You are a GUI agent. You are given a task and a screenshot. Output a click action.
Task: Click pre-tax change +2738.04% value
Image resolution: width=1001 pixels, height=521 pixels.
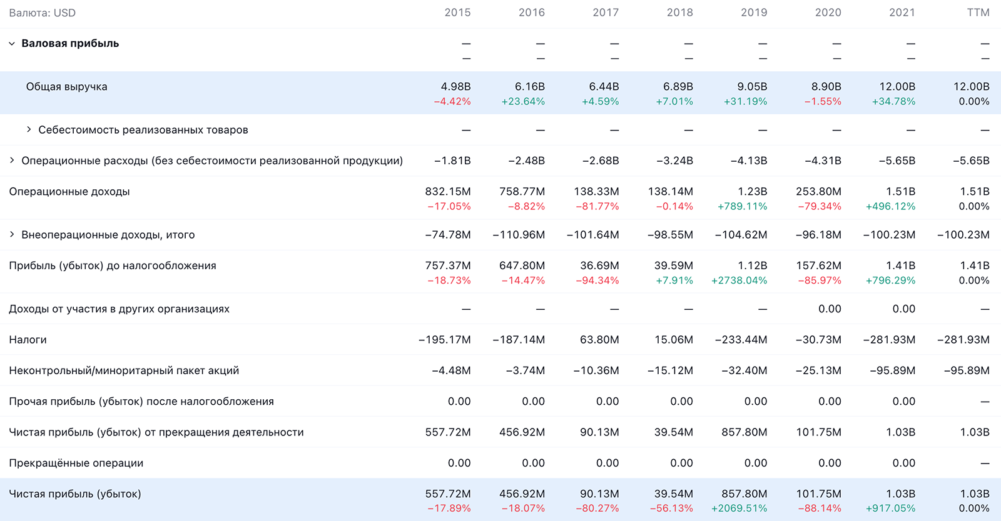tap(739, 280)
